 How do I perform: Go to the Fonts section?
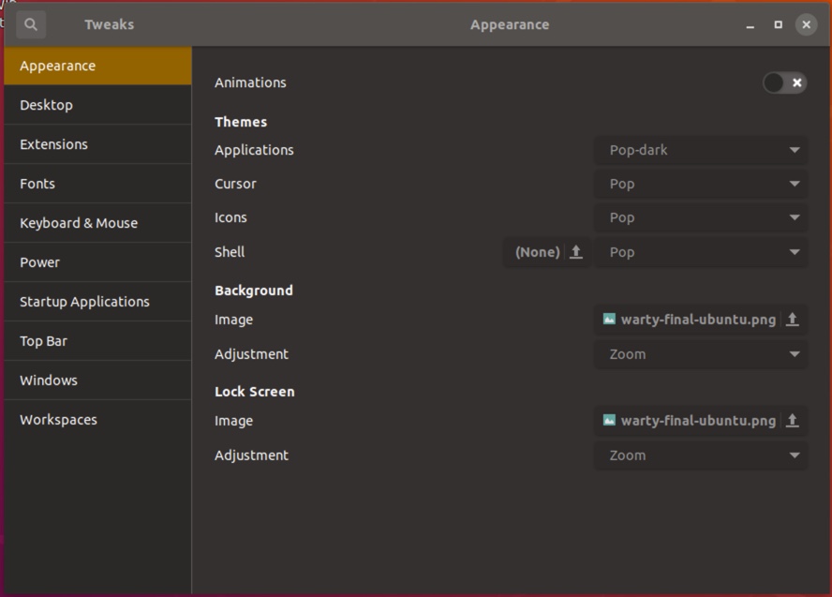click(37, 184)
